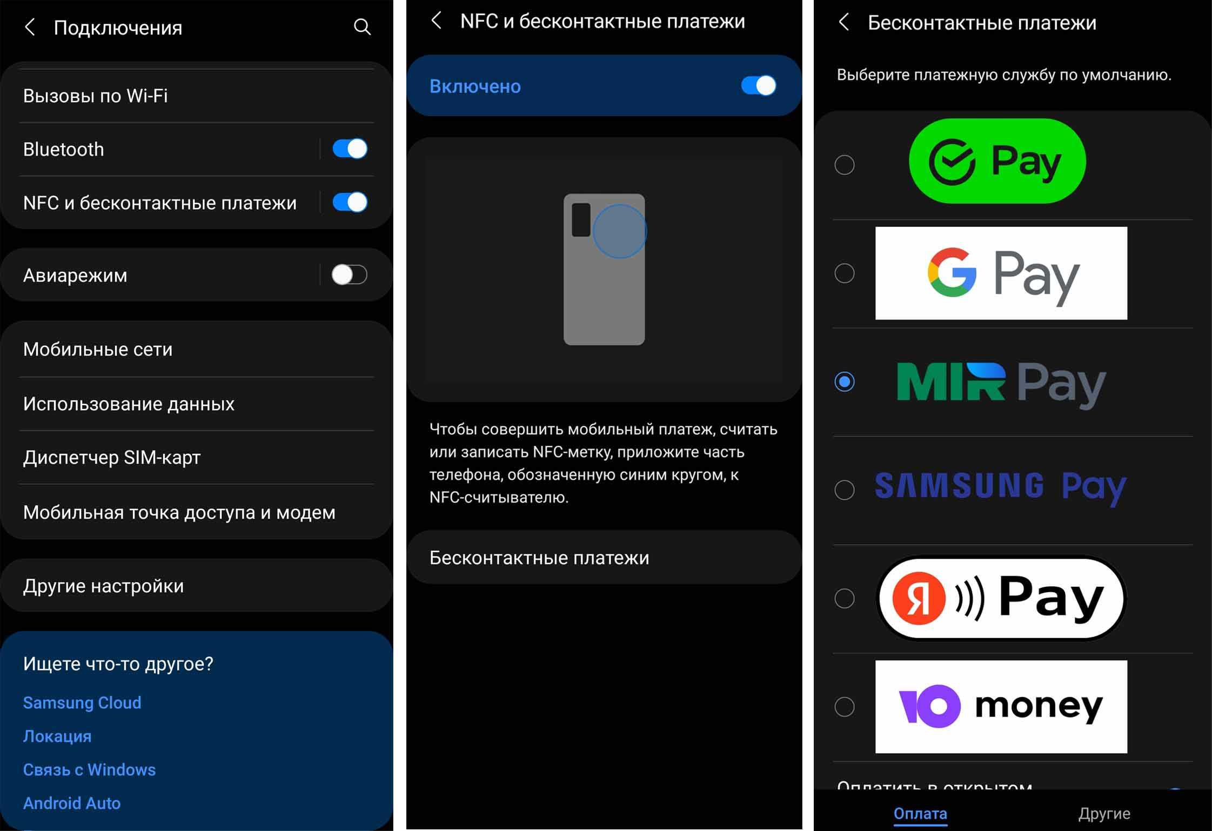Open Вызовы по Wi-Fi settings

(197, 96)
